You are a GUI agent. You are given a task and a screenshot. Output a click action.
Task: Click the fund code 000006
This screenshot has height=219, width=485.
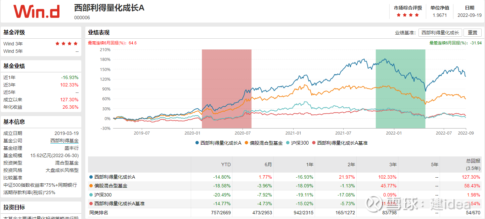pos(82,17)
